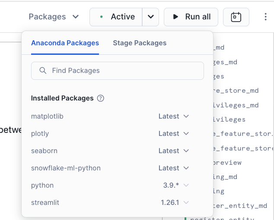Jump to ivileges_md cell in outline
This screenshot has width=274, height=220.
click(236, 105)
